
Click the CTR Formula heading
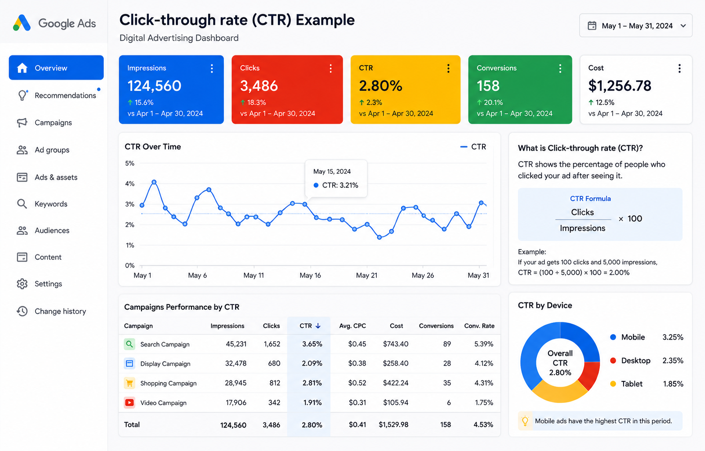[x=590, y=199]
